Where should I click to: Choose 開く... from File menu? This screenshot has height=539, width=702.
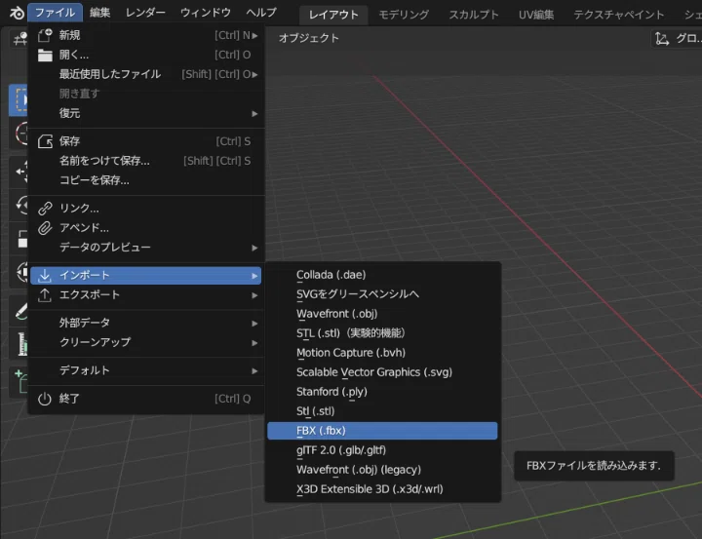coord(146,55)
